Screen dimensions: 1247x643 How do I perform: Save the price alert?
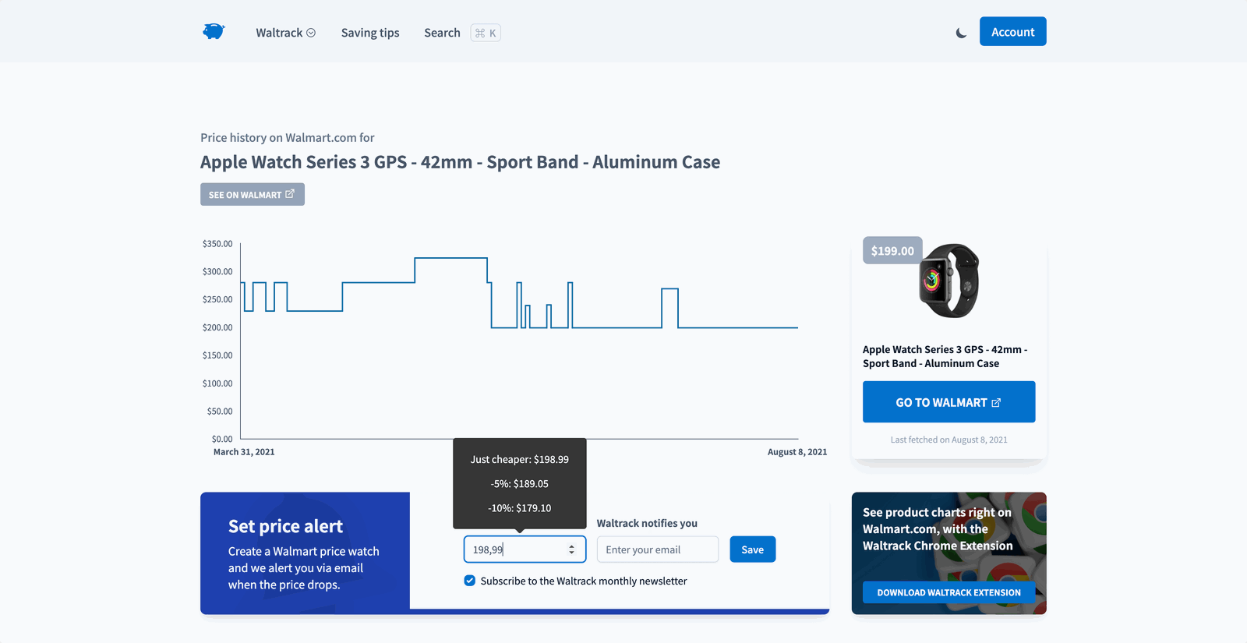[x=752, y=549]
